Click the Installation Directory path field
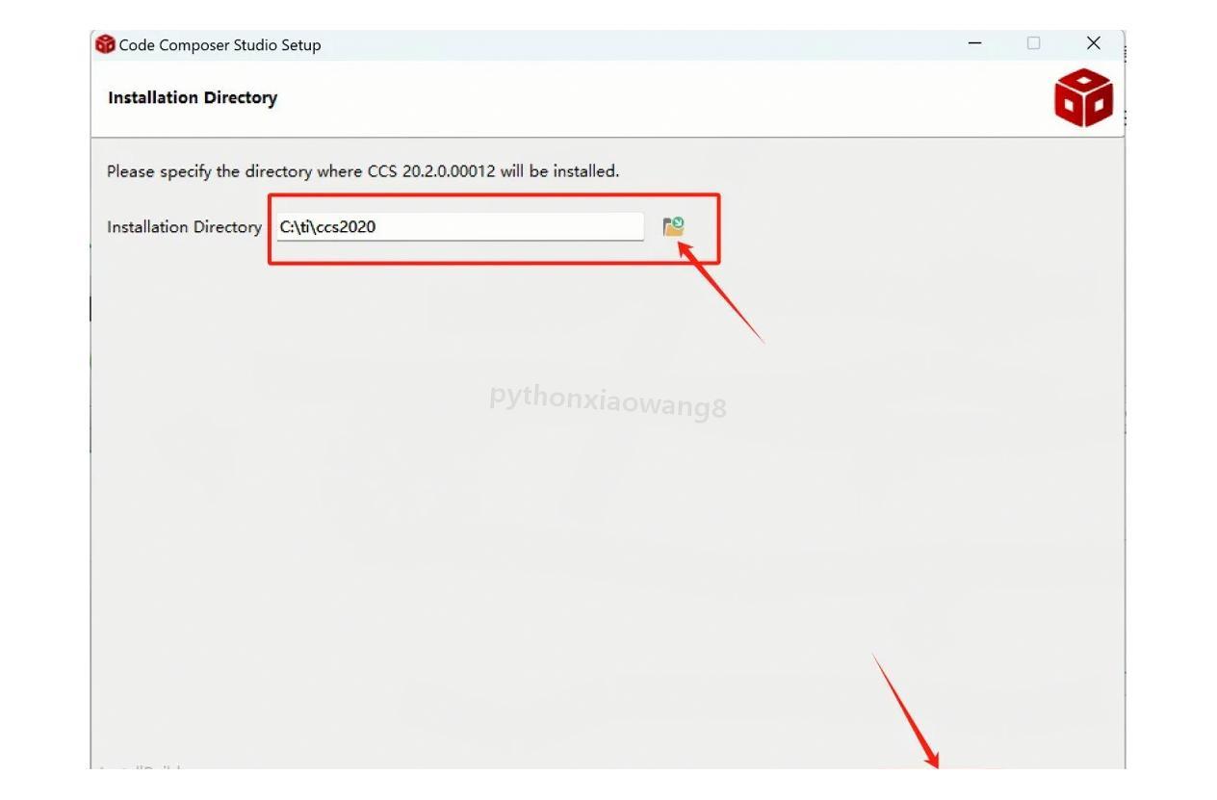 (x=460, y=227)
